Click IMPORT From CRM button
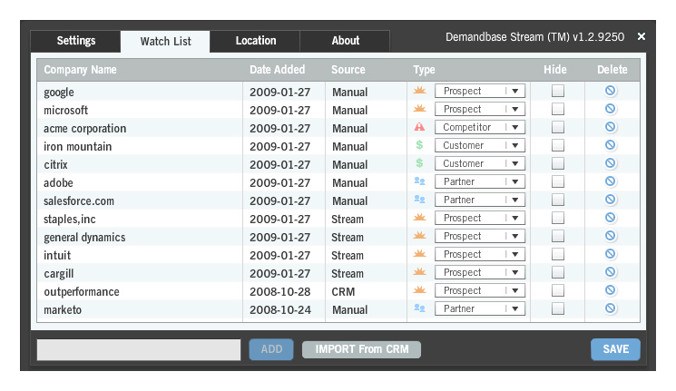Image resolution: width=676 pixels, height=391 pixels. pos(361,349)
